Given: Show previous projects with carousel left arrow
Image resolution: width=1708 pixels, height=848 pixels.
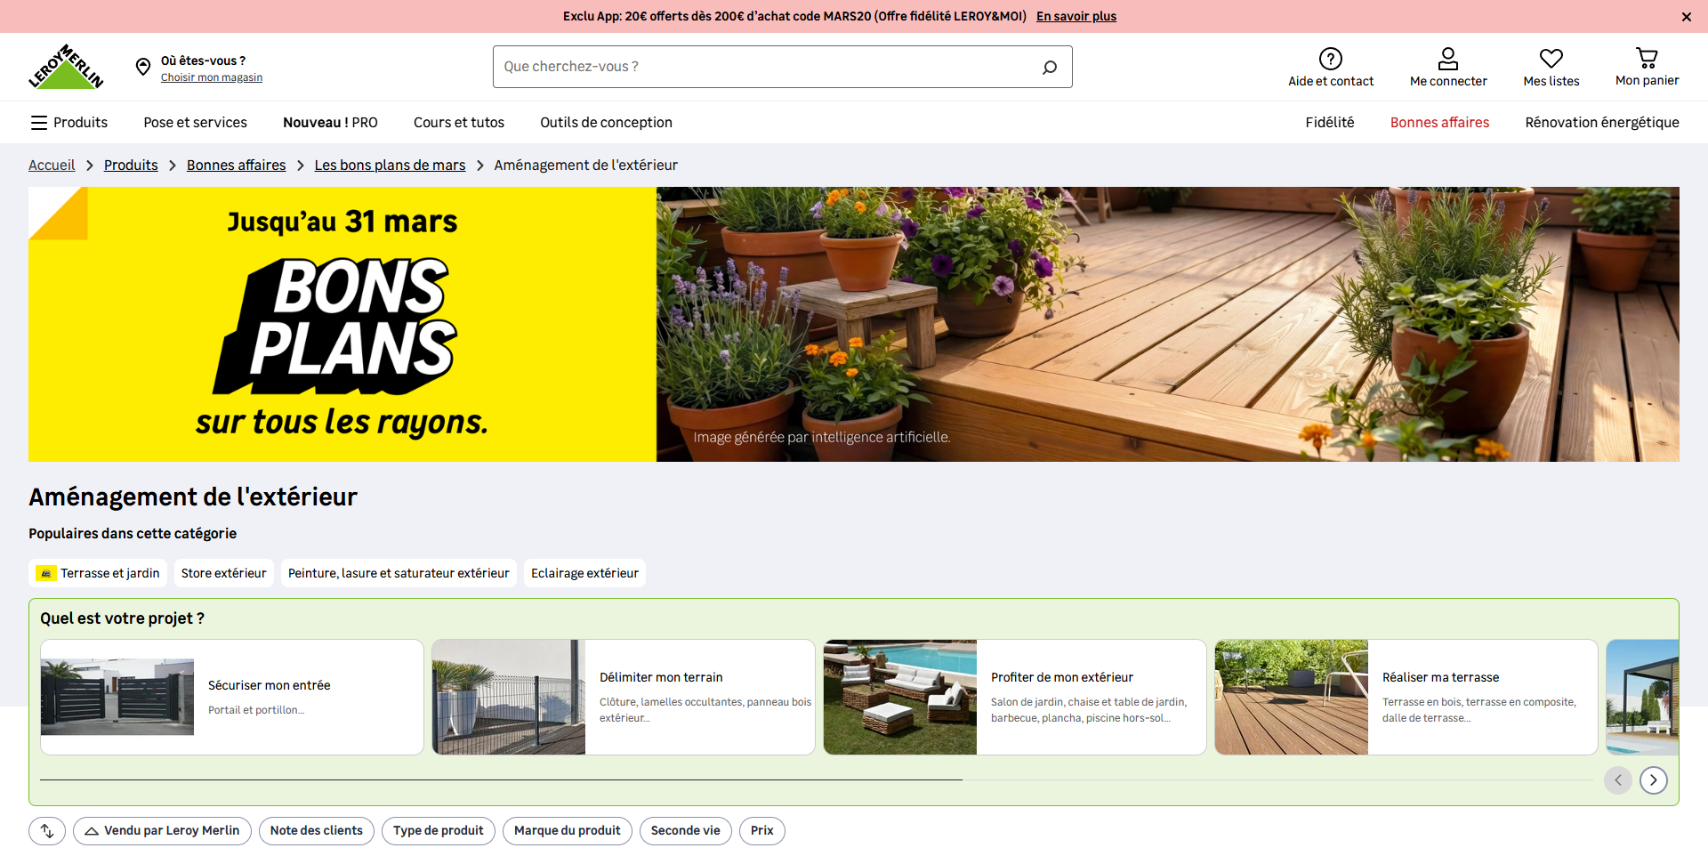Looking at the screenshot, I should point(1618,780).
